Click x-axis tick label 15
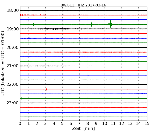The image size is (167, 134). [x=147, y=124]
